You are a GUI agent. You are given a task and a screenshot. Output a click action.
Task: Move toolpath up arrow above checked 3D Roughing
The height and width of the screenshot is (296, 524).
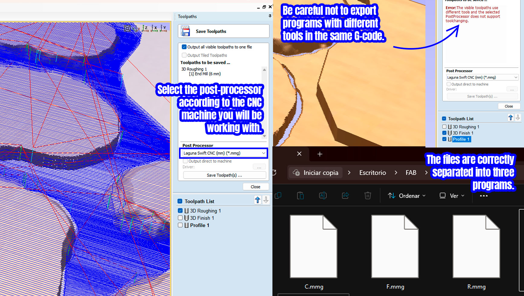click(257, 200)
